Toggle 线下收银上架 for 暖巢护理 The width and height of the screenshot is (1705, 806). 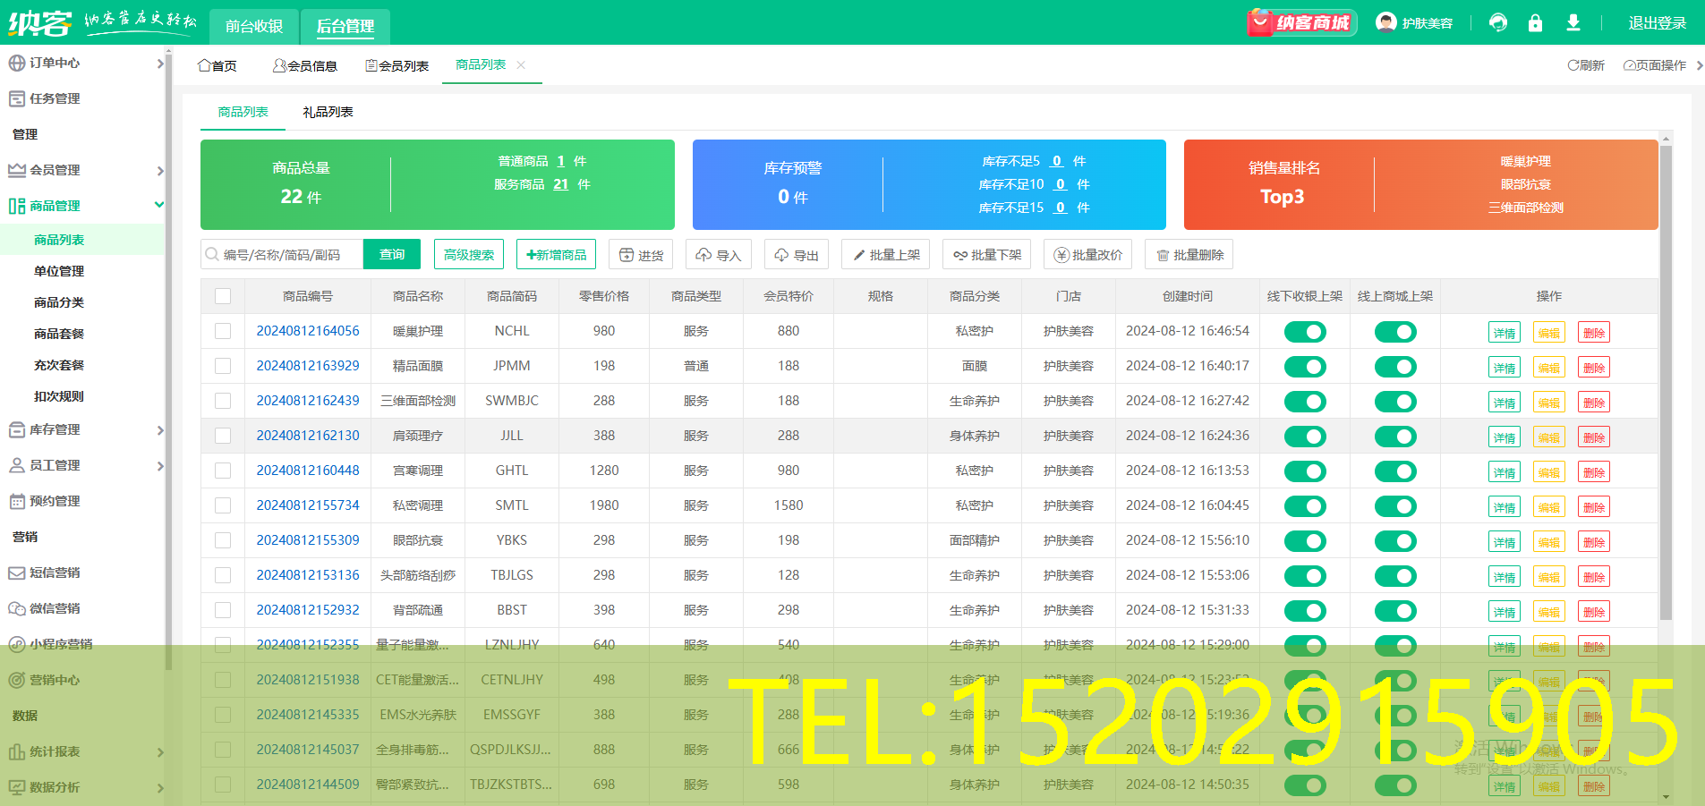click(x=1304, y=332)
